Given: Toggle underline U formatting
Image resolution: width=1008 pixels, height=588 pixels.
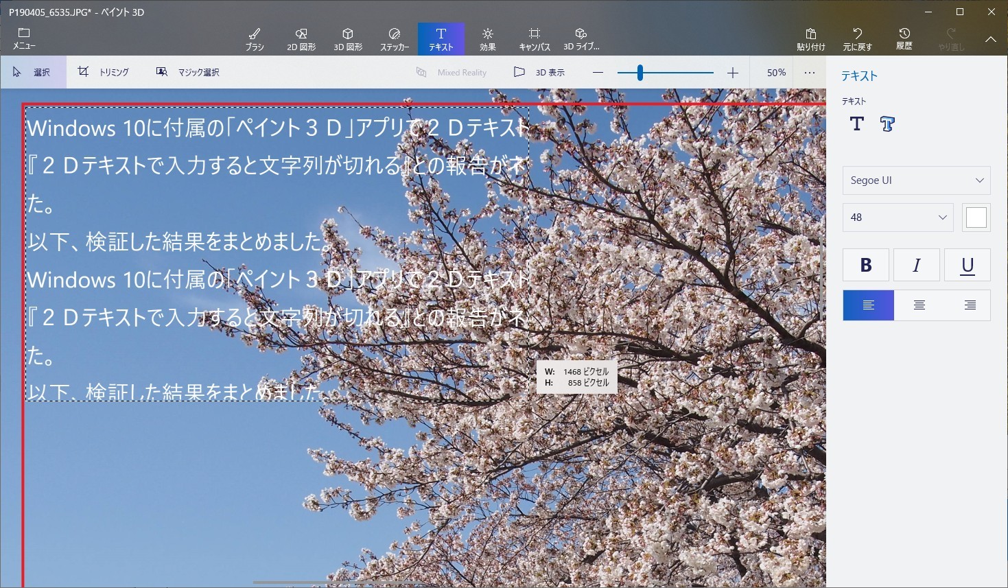Looking at the screenshot, I should (x=968, y=265).
